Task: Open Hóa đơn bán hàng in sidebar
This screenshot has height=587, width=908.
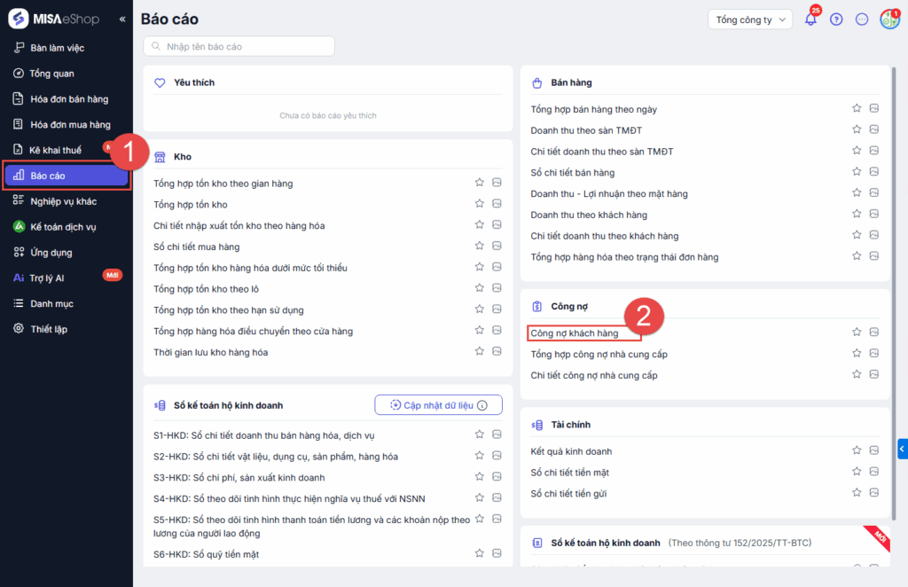Action: tap(68, 99)
